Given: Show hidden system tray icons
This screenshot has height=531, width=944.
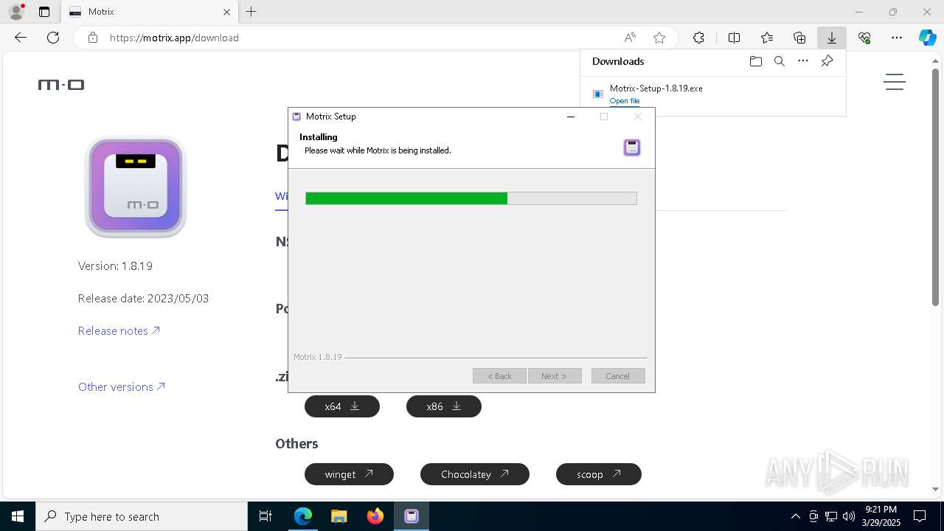Looking at the screenshot, I should pyautogui.click(x=795, y=516).
